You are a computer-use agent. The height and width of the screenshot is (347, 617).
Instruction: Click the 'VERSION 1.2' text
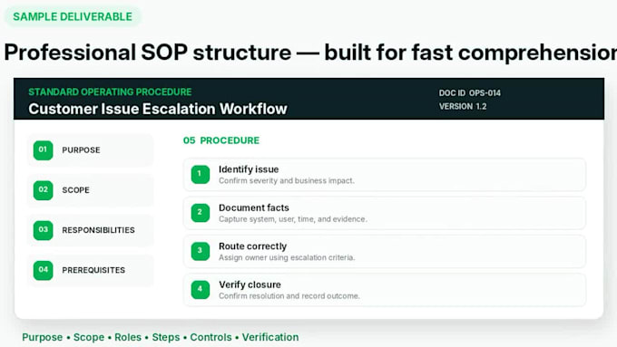tap(463, 107)
